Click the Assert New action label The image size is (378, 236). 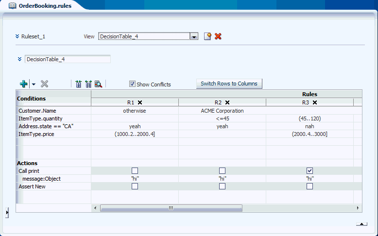click(x=32, y=186)
